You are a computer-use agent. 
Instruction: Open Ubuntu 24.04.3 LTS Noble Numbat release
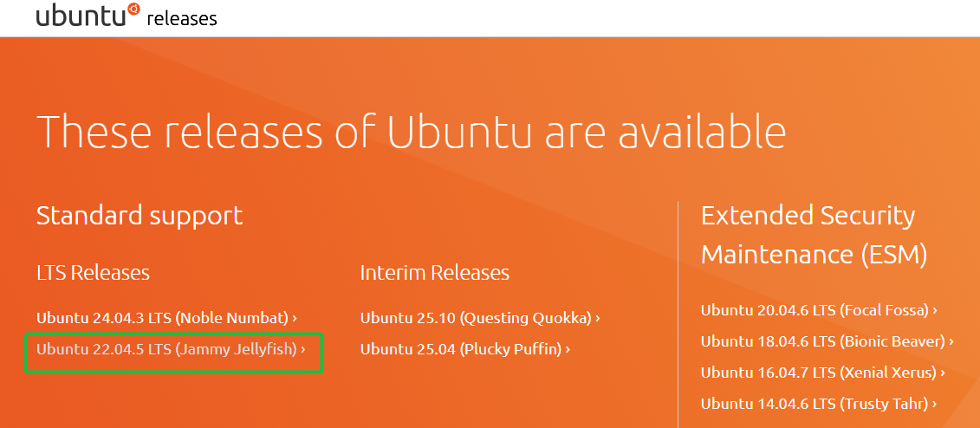[x=162, y=318]
